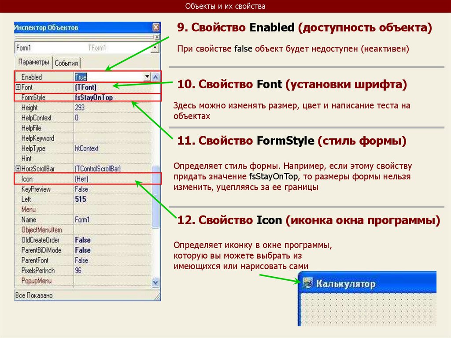Select the ParentBiDiMode property
The image size is (451, 338).
(x=41, y=250)
